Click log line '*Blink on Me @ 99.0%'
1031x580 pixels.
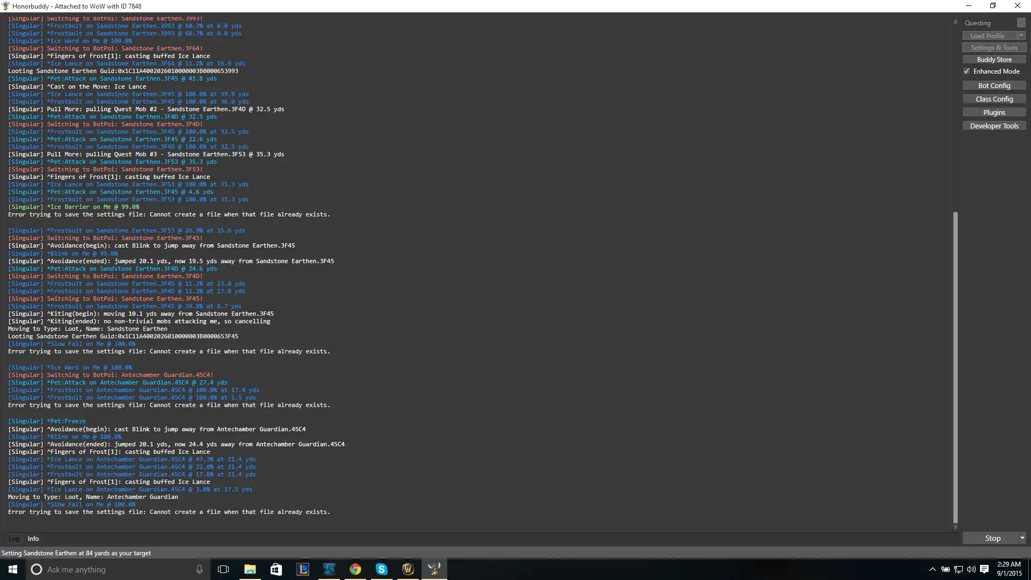click(63, 253)
